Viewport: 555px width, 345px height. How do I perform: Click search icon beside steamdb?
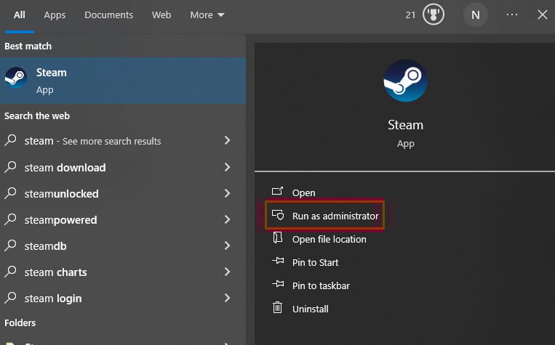(11, 245)
